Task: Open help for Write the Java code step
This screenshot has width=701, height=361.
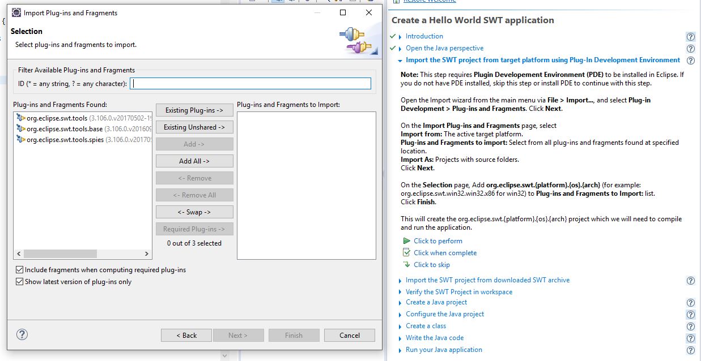Action: tap(690, 338)
